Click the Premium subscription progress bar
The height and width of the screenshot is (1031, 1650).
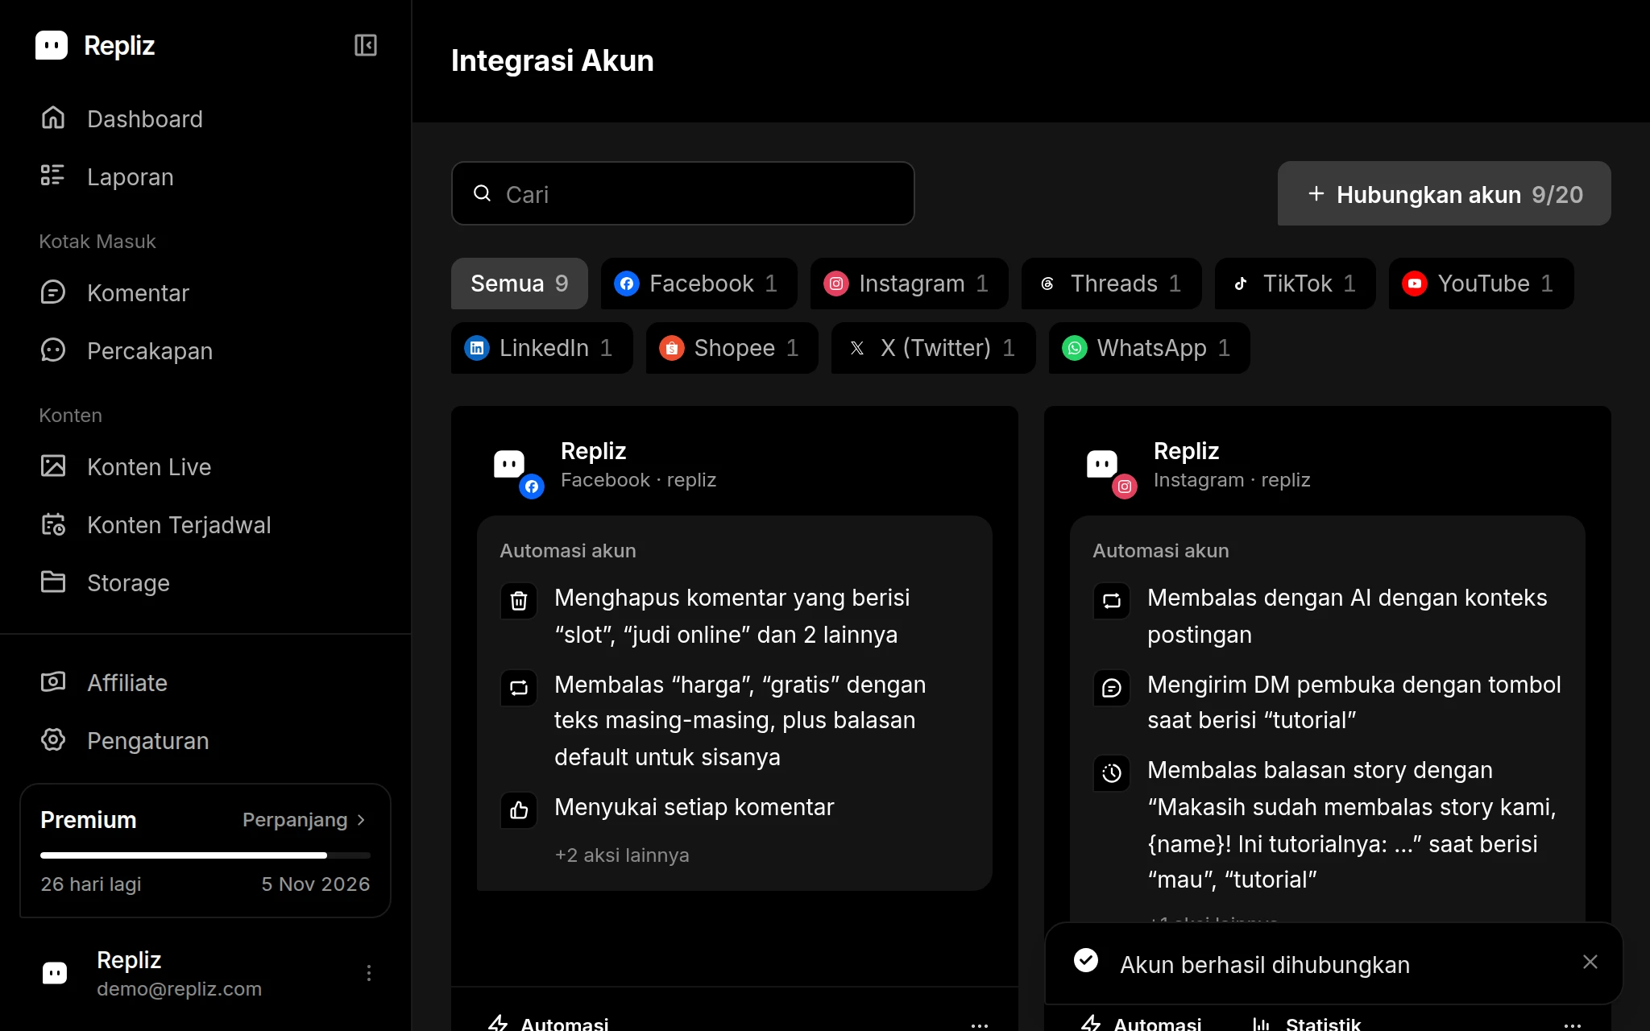[205, 855]
